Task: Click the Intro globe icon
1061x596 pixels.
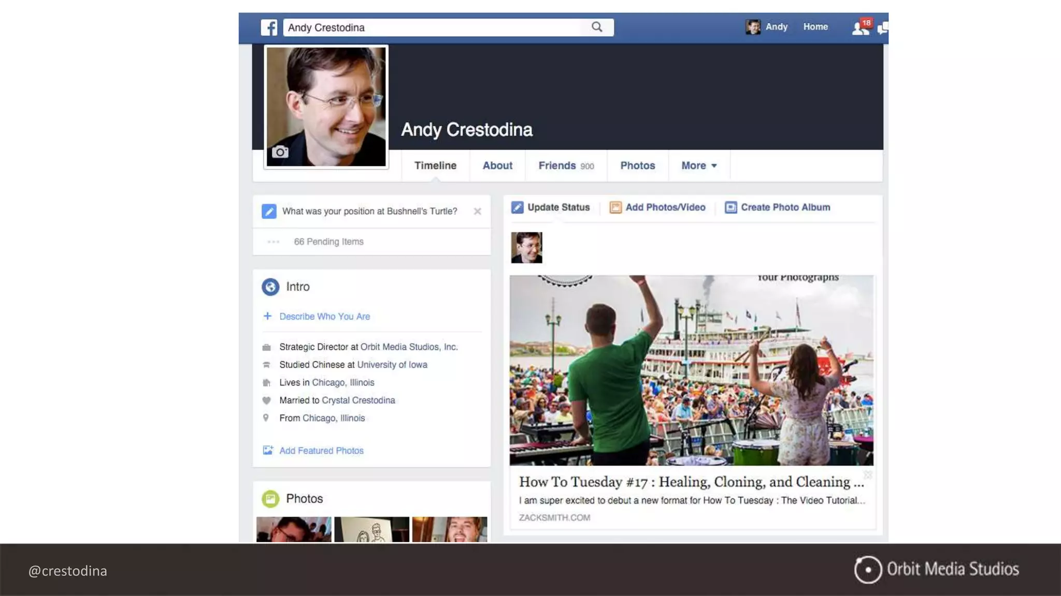Action: pos(270,287)
